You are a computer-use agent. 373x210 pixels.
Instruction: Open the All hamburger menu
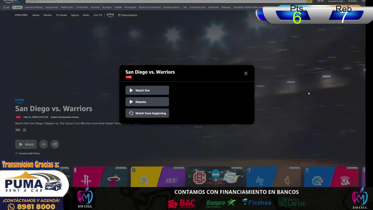pos(6,7)
